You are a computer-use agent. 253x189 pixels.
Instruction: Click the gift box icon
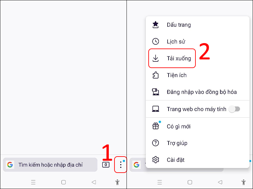click(156, 126)
